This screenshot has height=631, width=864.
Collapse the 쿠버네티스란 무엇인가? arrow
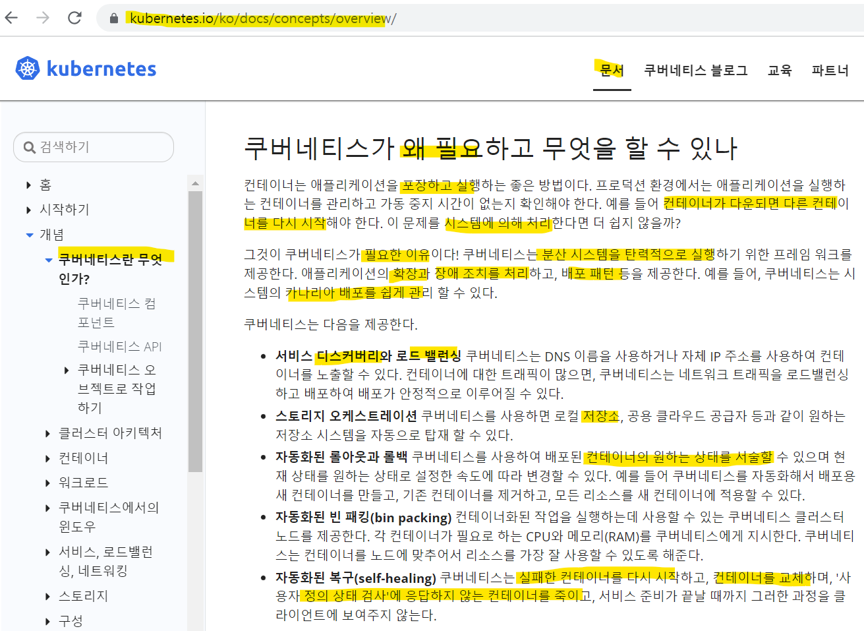click(49, 260)
